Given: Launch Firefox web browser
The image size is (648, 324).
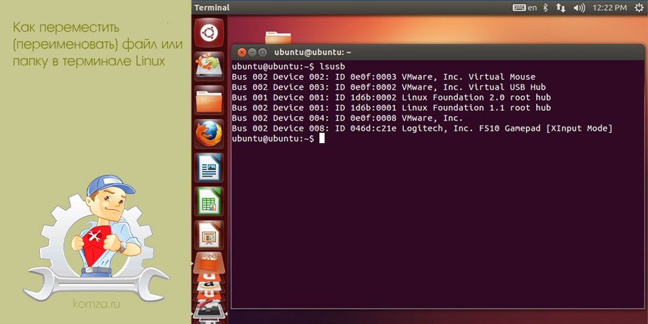Looking at the screenshot, I should [209, 134].
